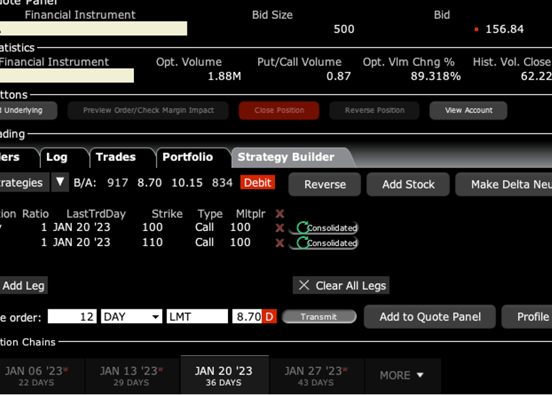Screen dimensions: 552x395
Task: Toggle the red Debit label
Action: [x=257, y=183]
